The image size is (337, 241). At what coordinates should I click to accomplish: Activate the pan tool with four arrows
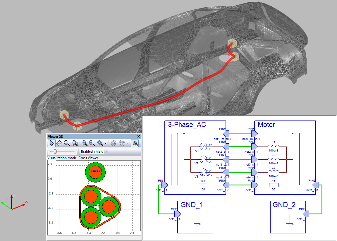click(x=59, y=143)
